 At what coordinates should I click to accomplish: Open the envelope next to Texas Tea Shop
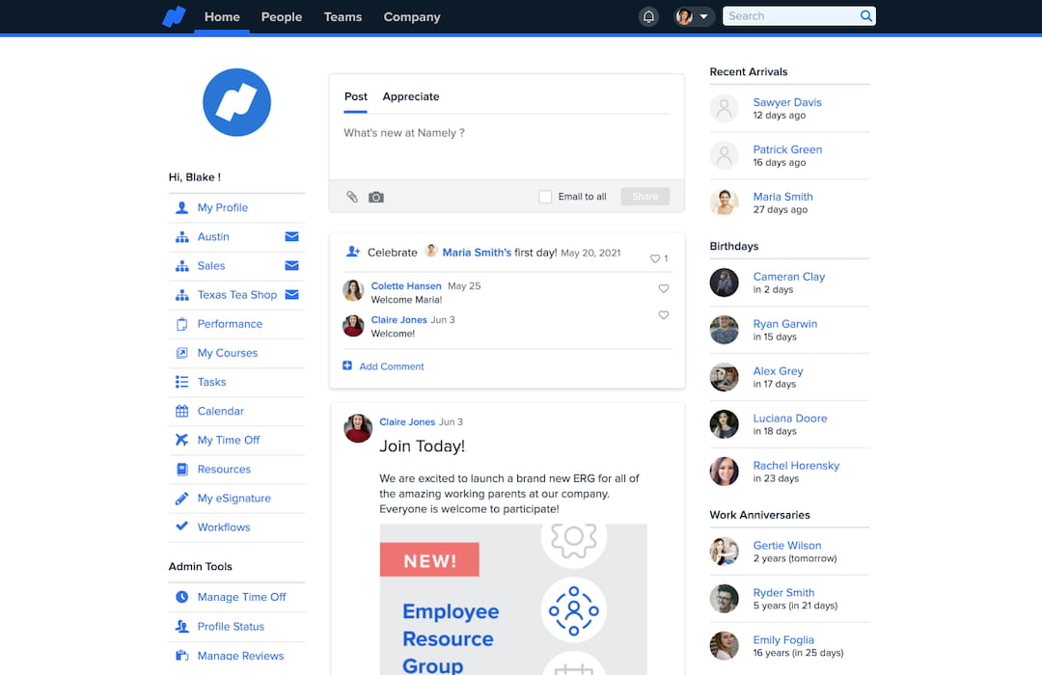pos(293,294)
